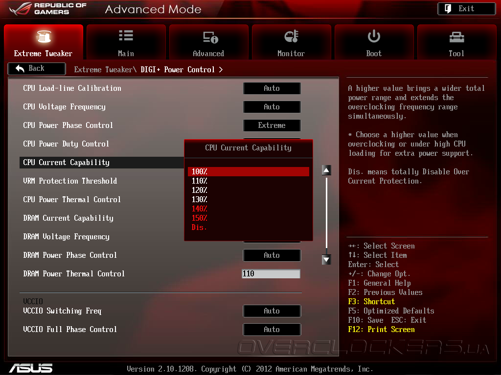Click Extreme Tweaker in the breadcrumb path
The image size is (501, 375).
tap(103, 69)
